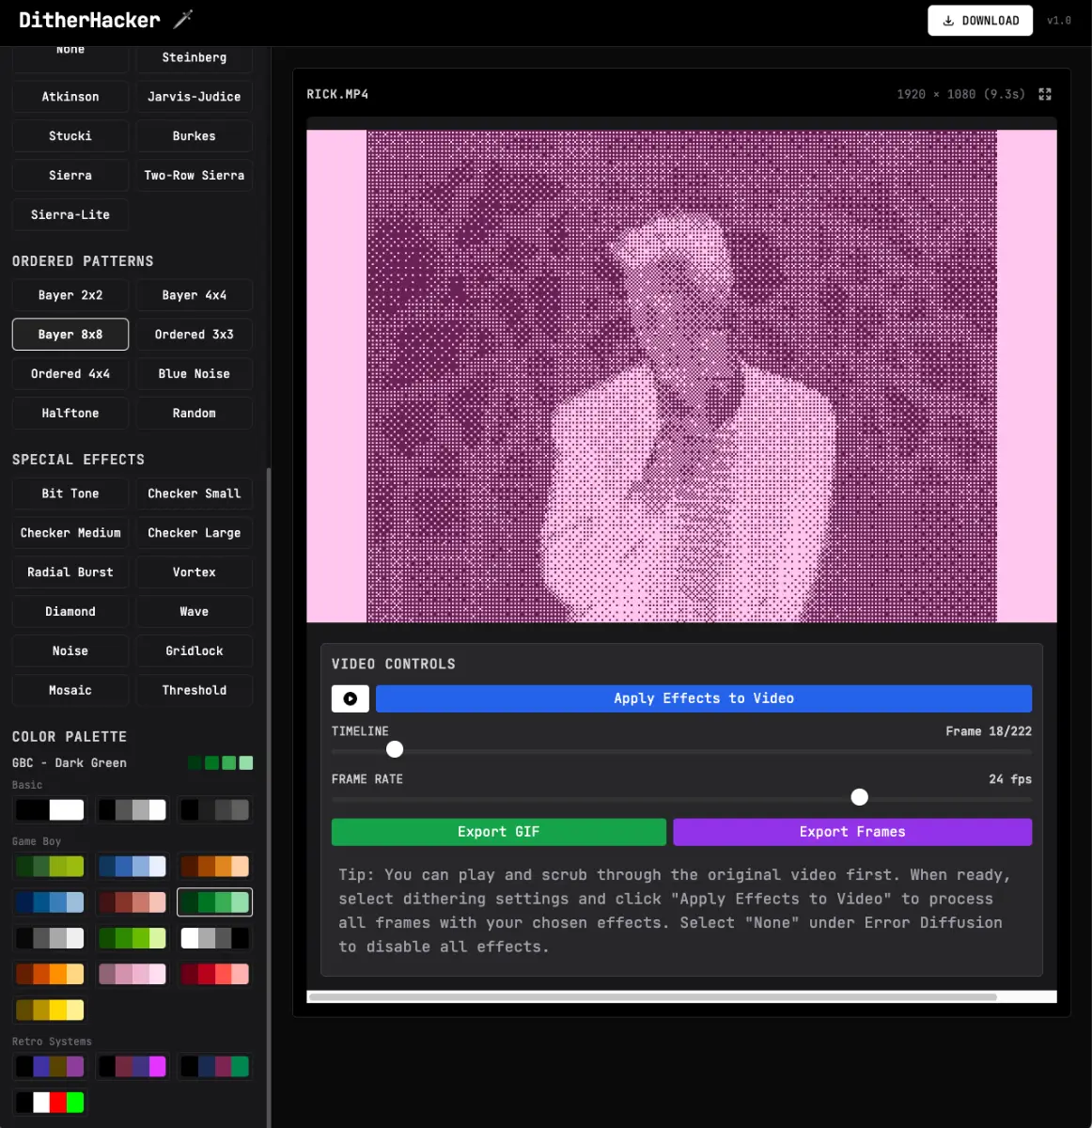
Task: Apply the Threshold special effect
Action: pos(194,690)
